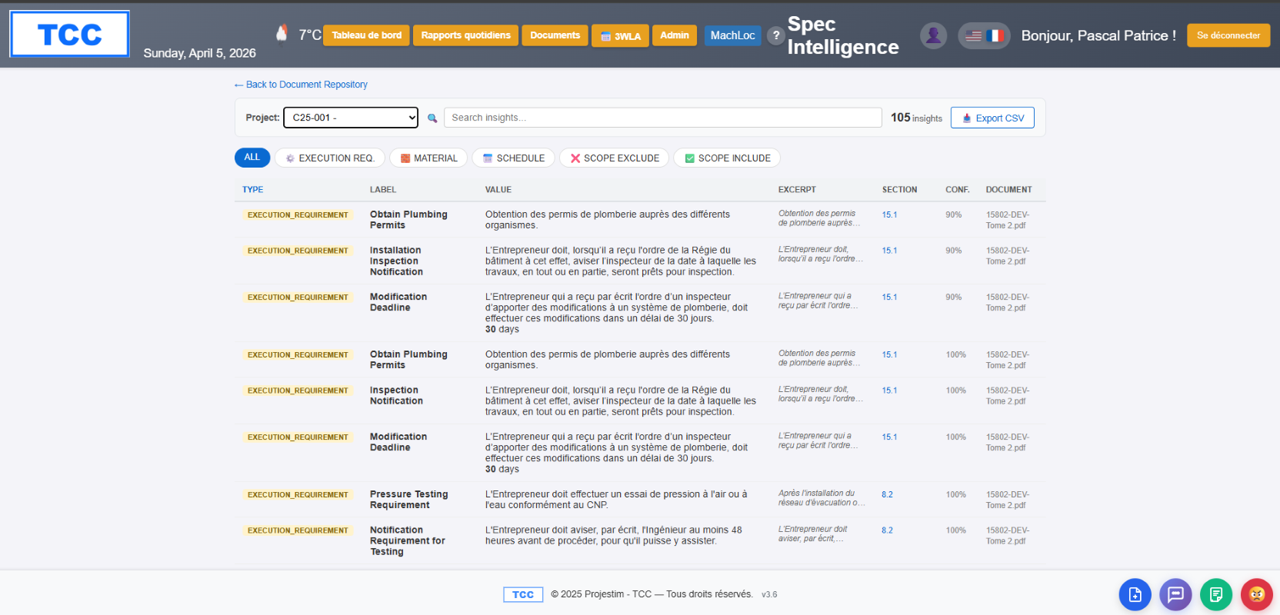Filter by MATERIAL chip
This screenshot has width=1280, height=615.
pos(428,158)
